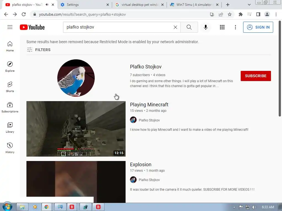Click the SIGN IN button

[258, 27]
